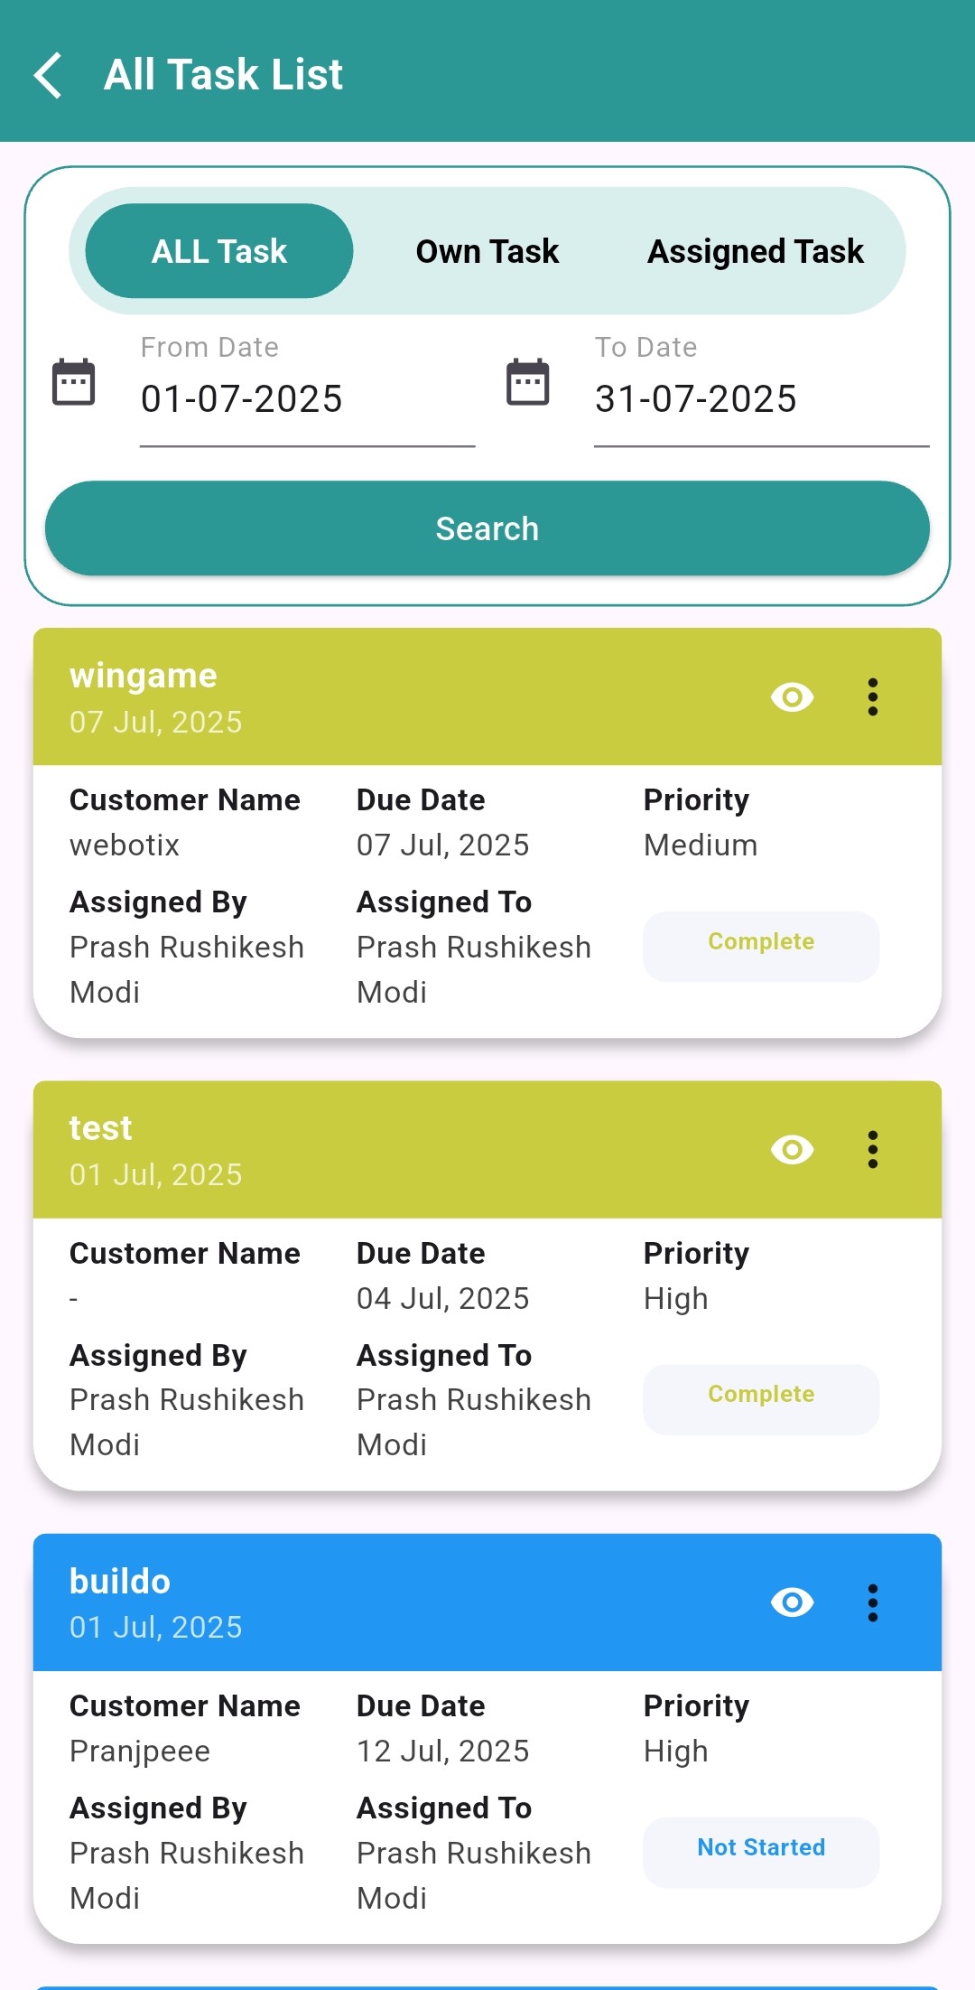This screenshot has width=975, height=1990.
Task: Edit the To Date field 31-07-2025
Action: (761, 399)
